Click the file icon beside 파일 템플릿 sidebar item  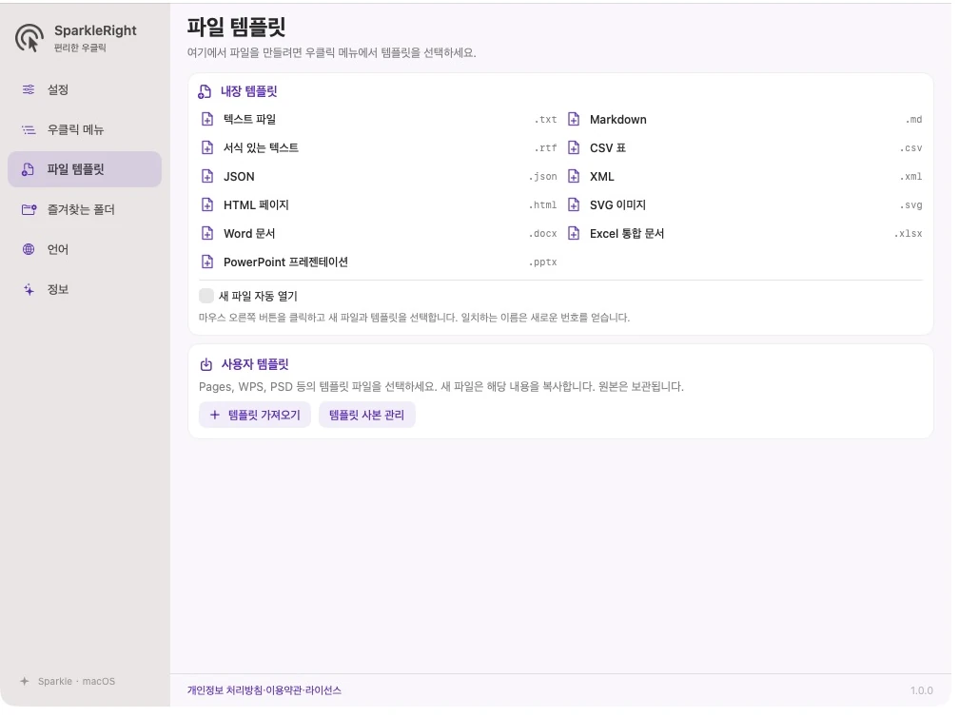click(x=29, y=169)
